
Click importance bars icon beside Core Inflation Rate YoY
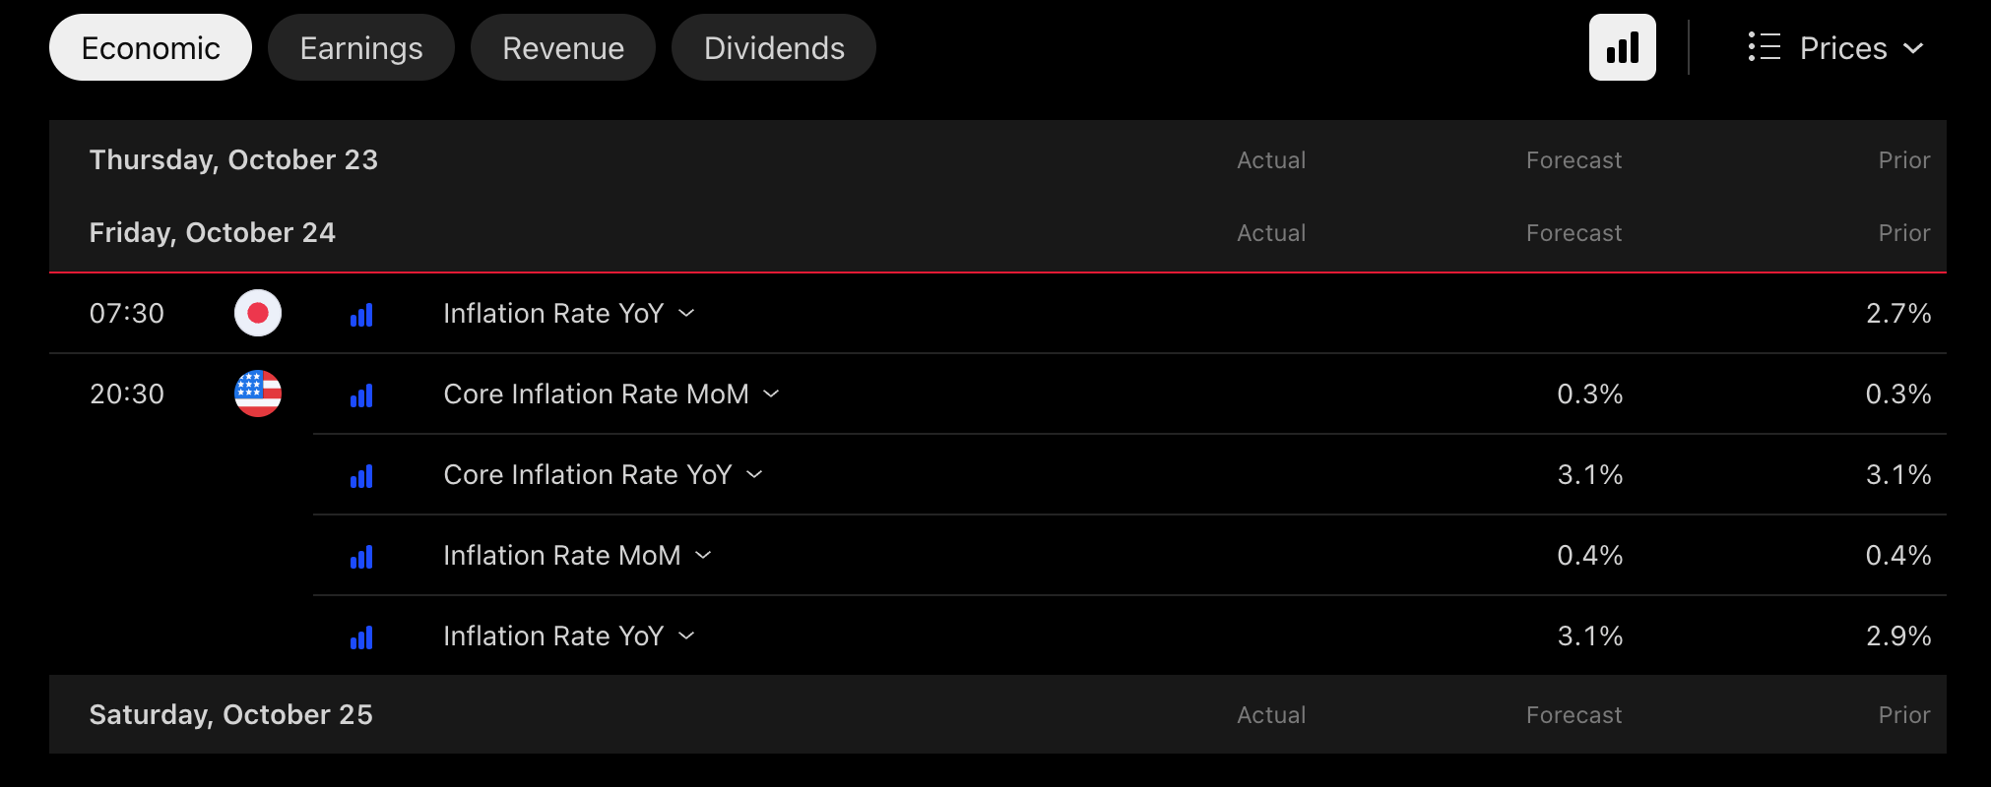[361, 476]
